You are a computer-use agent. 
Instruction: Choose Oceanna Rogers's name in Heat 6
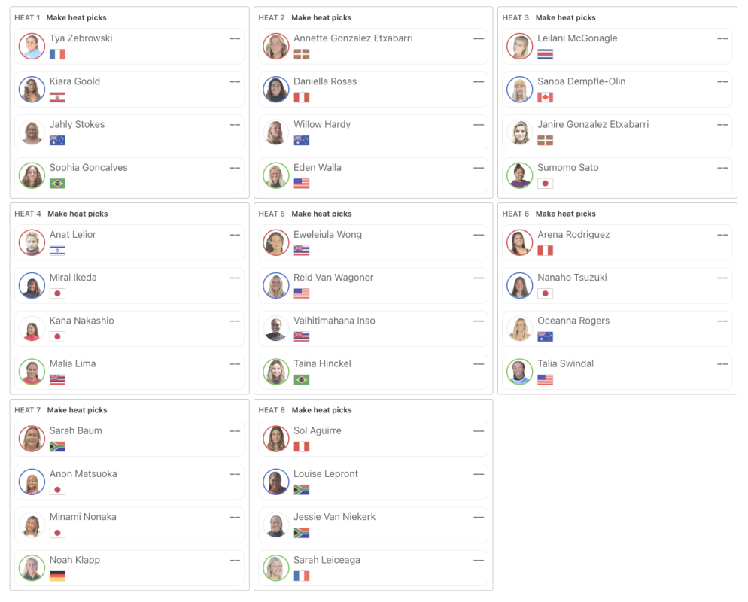pyautogui.click(x=573, y=321)
